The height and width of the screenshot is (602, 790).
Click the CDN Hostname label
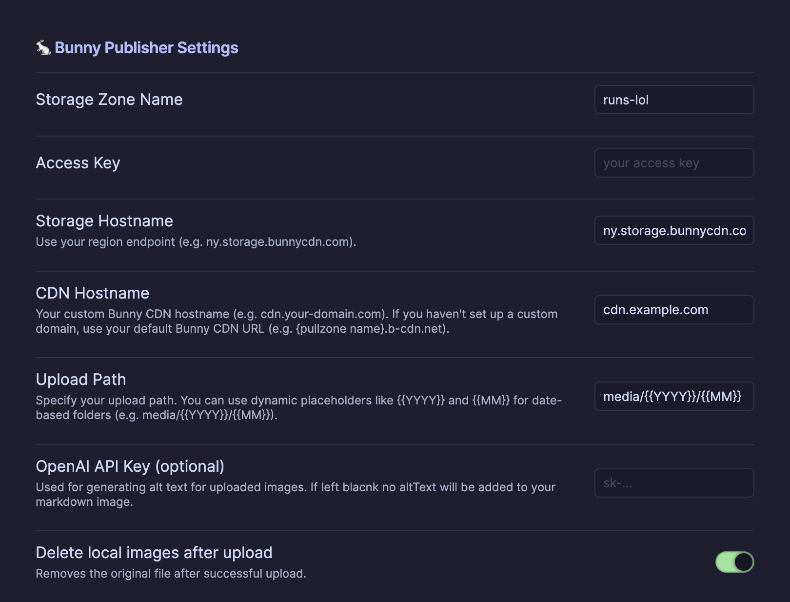pyautogui.click(x=93, y=293)
